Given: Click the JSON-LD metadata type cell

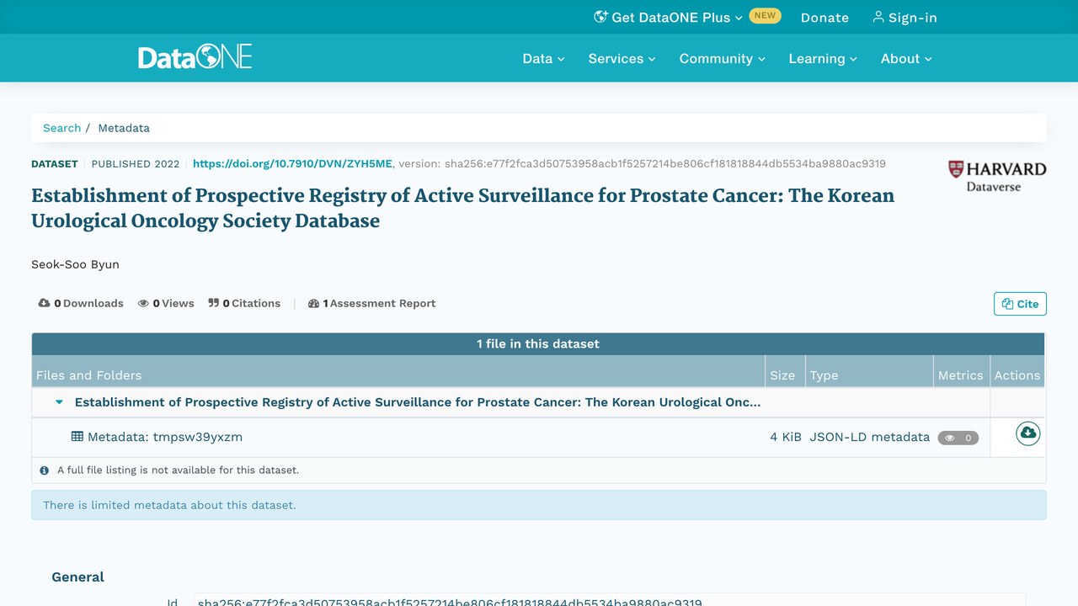Looking at the screenshot, I should pyautogui.click(x=870, y=437).
